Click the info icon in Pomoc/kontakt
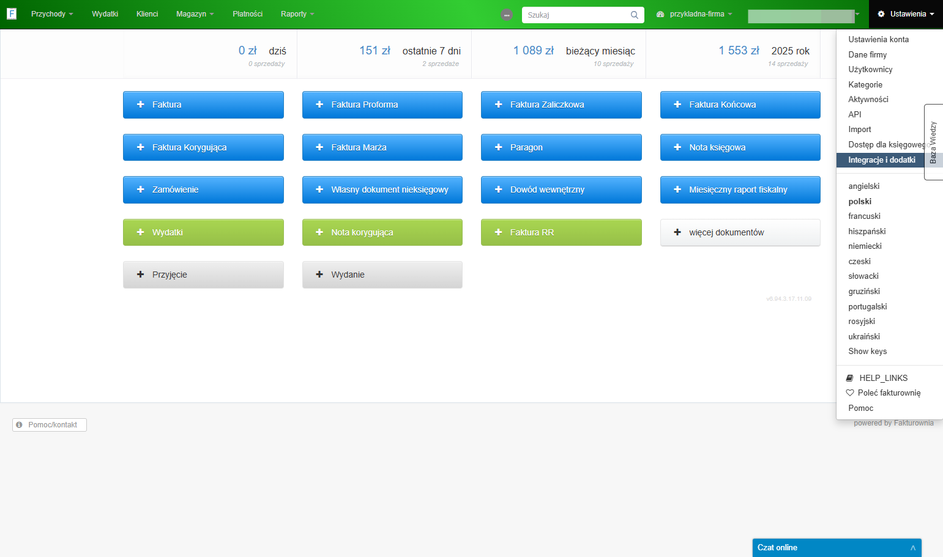943x557 pixels. (x=19, y=425)
